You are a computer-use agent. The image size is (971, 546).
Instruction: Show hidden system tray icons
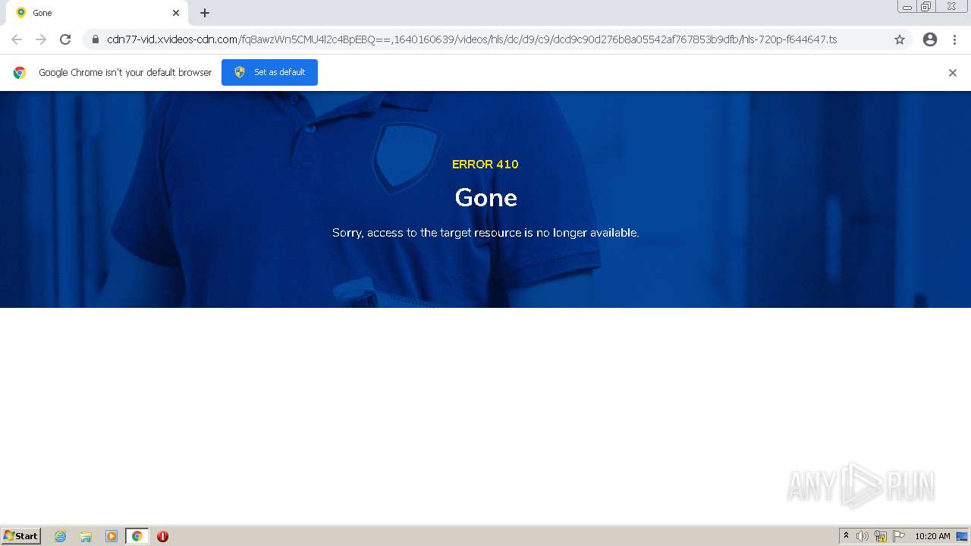click(847, 536)
